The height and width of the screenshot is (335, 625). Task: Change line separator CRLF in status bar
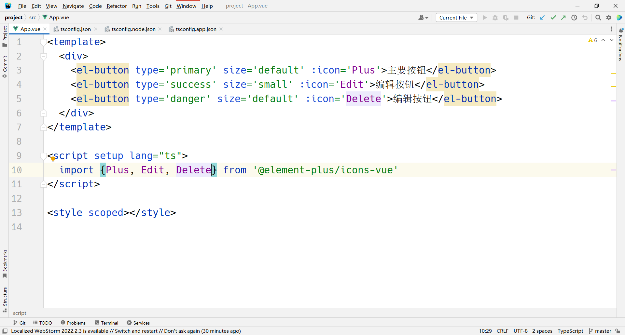pyautogui.click(x=503, y=331)
